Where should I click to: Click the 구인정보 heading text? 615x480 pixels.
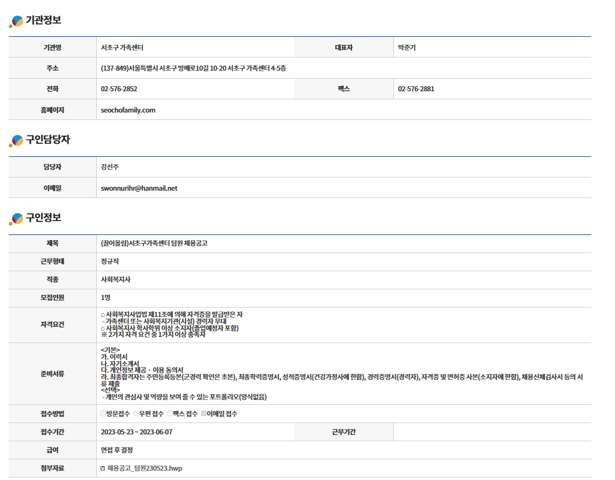(x=43, y=218)
